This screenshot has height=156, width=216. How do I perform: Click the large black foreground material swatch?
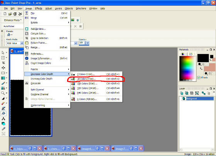(x=203, y=58)
